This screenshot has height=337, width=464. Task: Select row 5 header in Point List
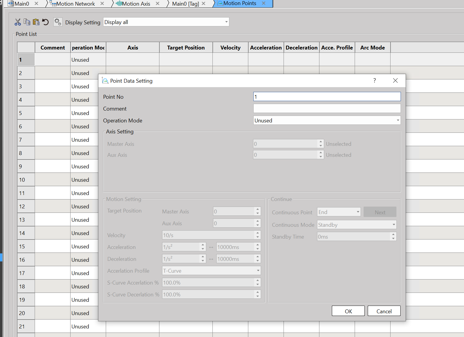tap(26, 113)
